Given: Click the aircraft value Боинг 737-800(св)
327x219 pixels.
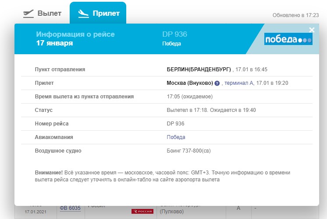Looking at the screenshot, I should [x=188, y=150].
